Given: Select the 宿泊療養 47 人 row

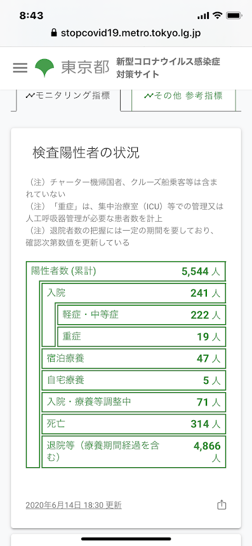Looking at the screenshot, I should coord(133,358).
